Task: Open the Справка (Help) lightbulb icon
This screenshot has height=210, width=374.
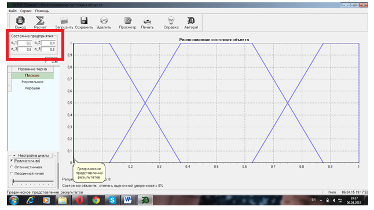Action: click(x=171, y=20)
